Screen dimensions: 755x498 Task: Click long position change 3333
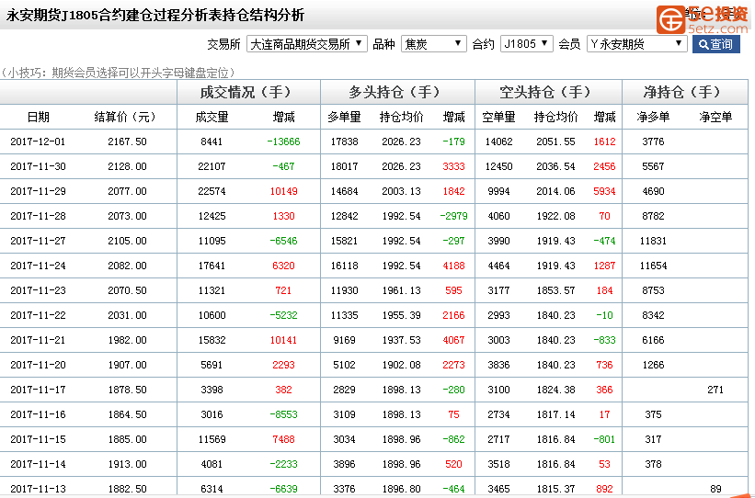(453, 166)
